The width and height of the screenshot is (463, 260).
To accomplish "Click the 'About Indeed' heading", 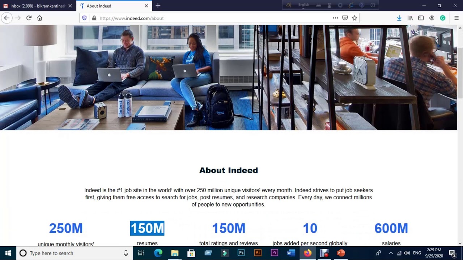I will 229,170.
